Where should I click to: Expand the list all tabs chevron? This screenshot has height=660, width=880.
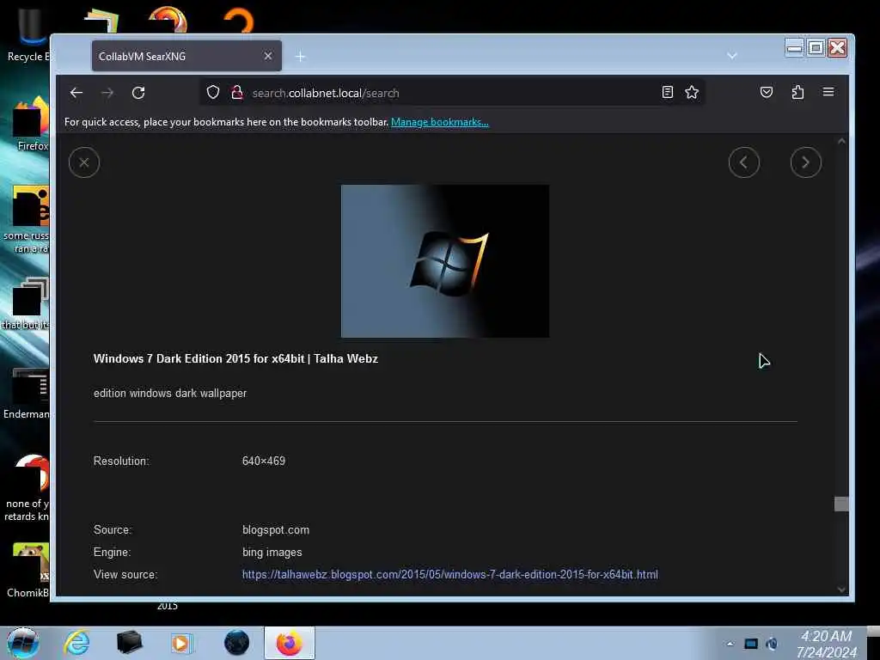coord(732,56)
